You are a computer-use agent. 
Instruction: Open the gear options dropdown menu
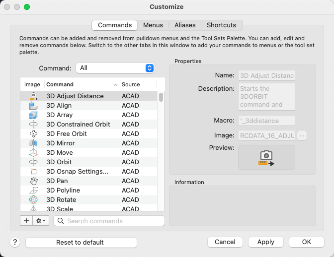[41, 221]
